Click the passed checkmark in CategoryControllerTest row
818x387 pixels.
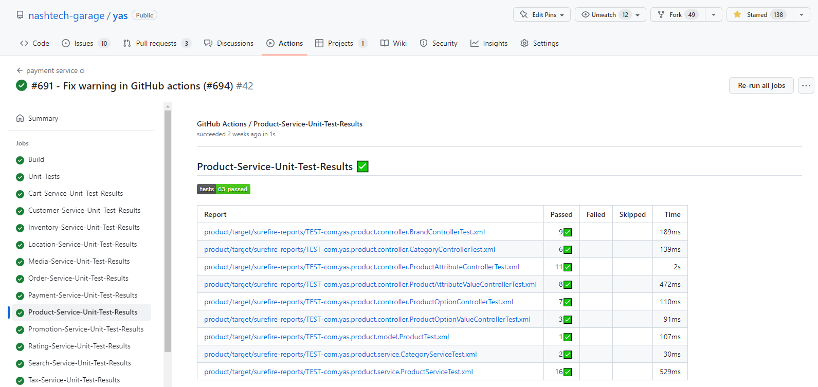pos(568,250)
